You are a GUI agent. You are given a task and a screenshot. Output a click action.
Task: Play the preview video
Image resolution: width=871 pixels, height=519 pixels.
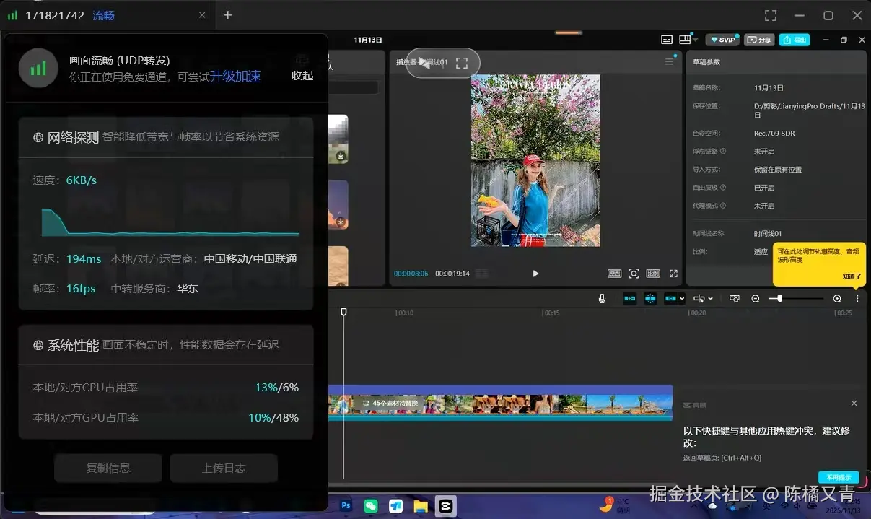click(x=535, y=274)
